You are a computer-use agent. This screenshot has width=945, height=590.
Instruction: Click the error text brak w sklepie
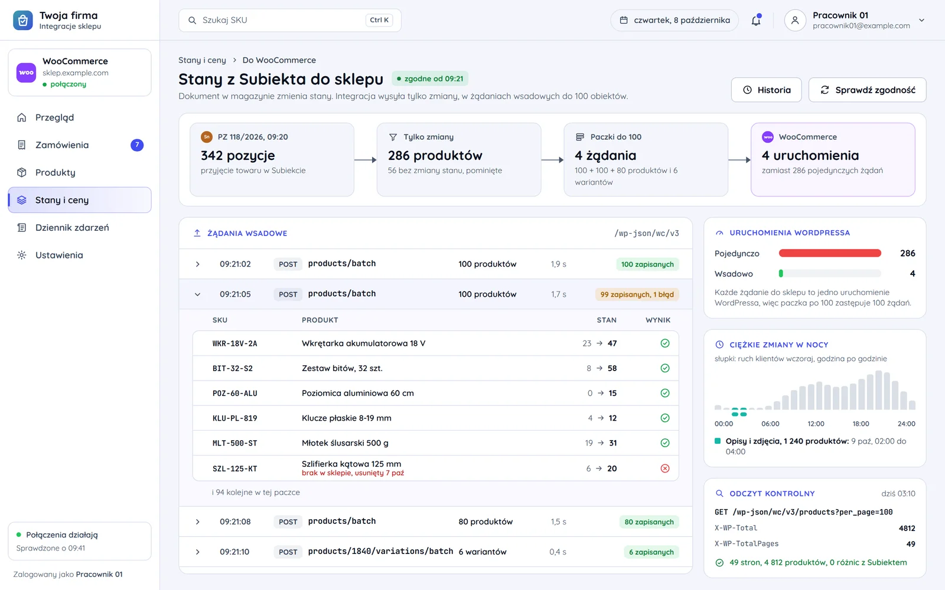[353, 473]
